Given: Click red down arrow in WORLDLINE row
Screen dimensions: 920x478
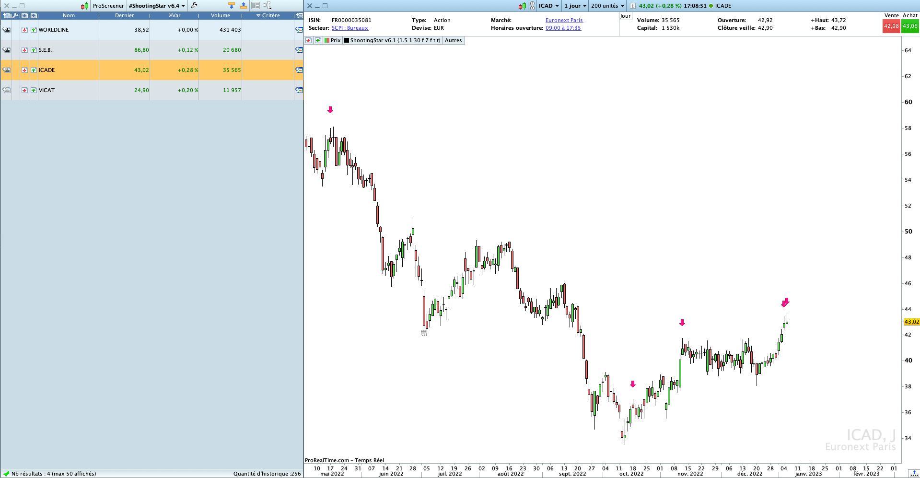Looking at the screenshot, I should click(x=24, y=30).
